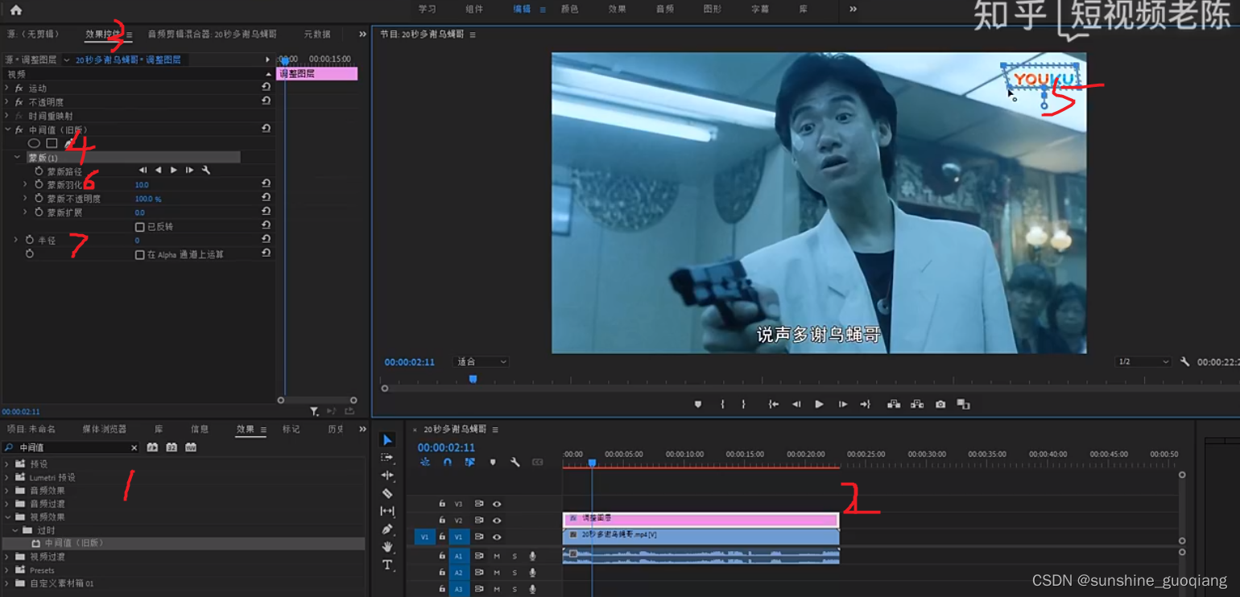Open the 媒体浏览器 panel tab

(105, 429)
